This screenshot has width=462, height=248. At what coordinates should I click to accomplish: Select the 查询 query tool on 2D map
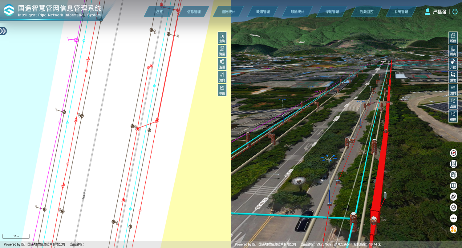click(x=222, y=38)
